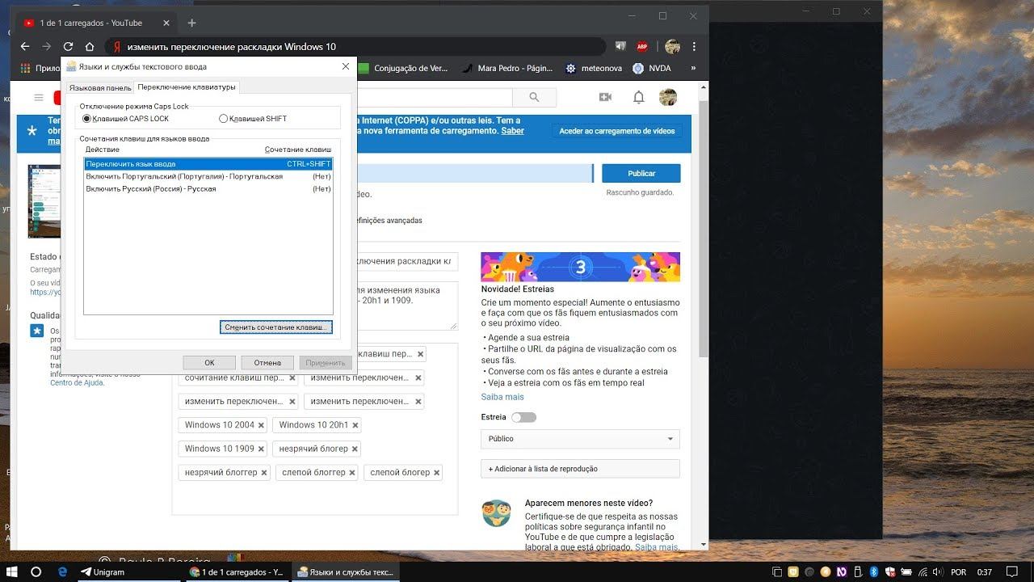The height and width of the screenshot is (582, 1034).
Task: Open the YouTube account avatar menu
Action: 668,97
